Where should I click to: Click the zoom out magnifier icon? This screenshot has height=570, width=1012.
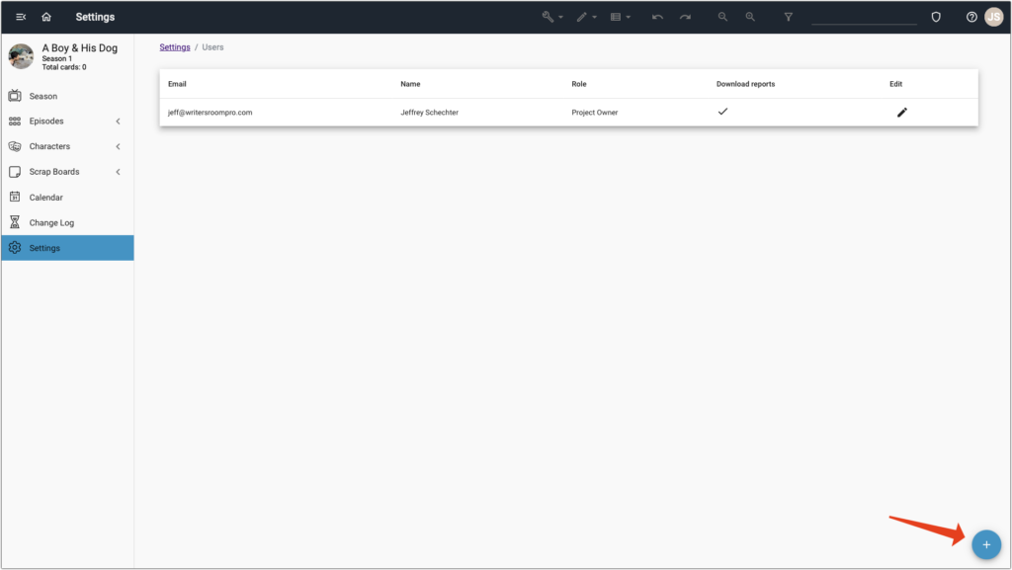coord(722,17)
